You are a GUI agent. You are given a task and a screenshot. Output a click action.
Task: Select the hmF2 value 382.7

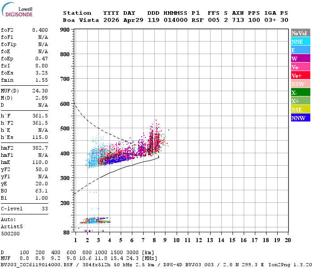coord(40,148)
